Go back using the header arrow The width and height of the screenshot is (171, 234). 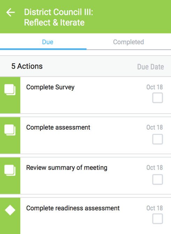coord(10,12)
